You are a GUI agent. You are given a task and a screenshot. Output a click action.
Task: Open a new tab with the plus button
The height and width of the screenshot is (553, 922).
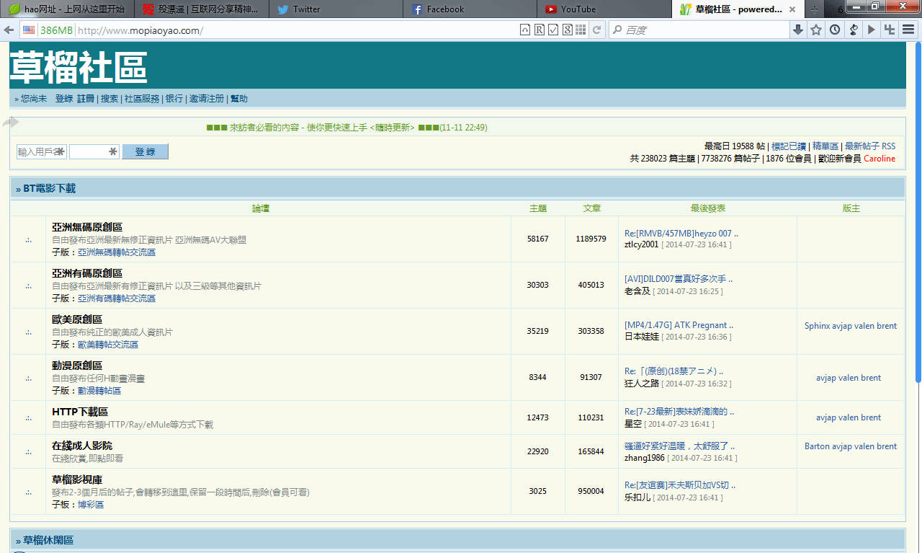click(815, 9)
